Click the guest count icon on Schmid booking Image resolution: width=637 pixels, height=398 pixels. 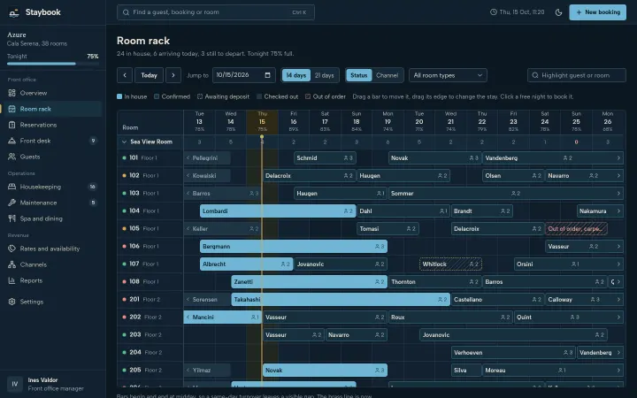[346, 158]
